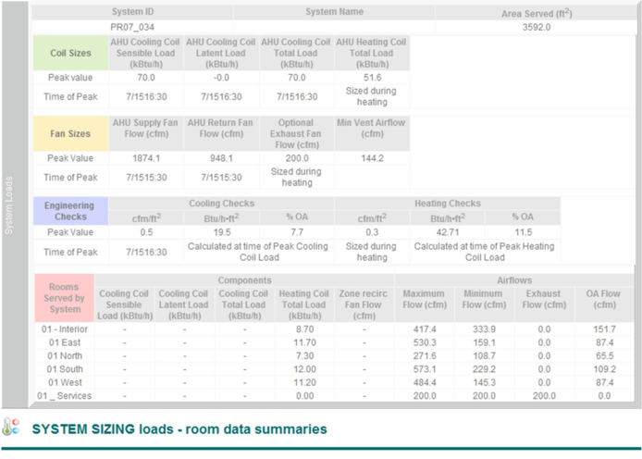The width and height of the screenshot is (642, 459).
Task: Select the Fan Sizes supply fan time 7/1515:30
Action: [146, 178]
